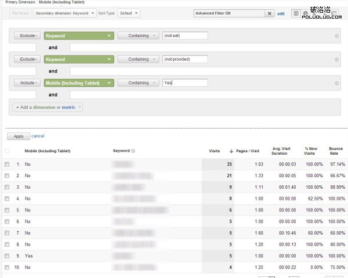Image resolution: width=348 pixels, height=278 pixels.
Task: Click the Keyword column help icon
Action: click(133, 151)
